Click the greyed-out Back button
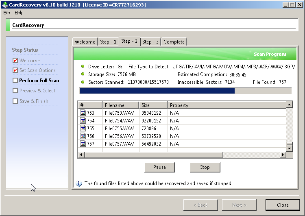Viewport: 305px width, 216px height. [x=200, y=205]
